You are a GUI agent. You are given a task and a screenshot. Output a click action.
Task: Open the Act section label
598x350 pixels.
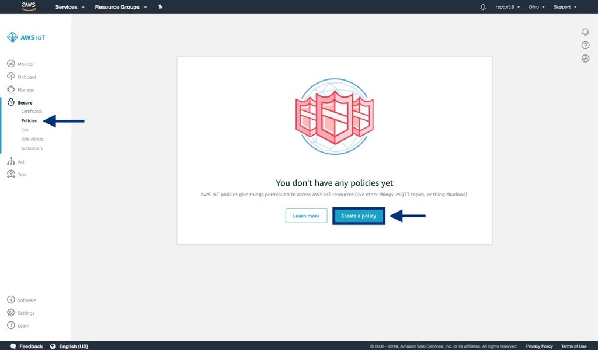click(21, 162)
